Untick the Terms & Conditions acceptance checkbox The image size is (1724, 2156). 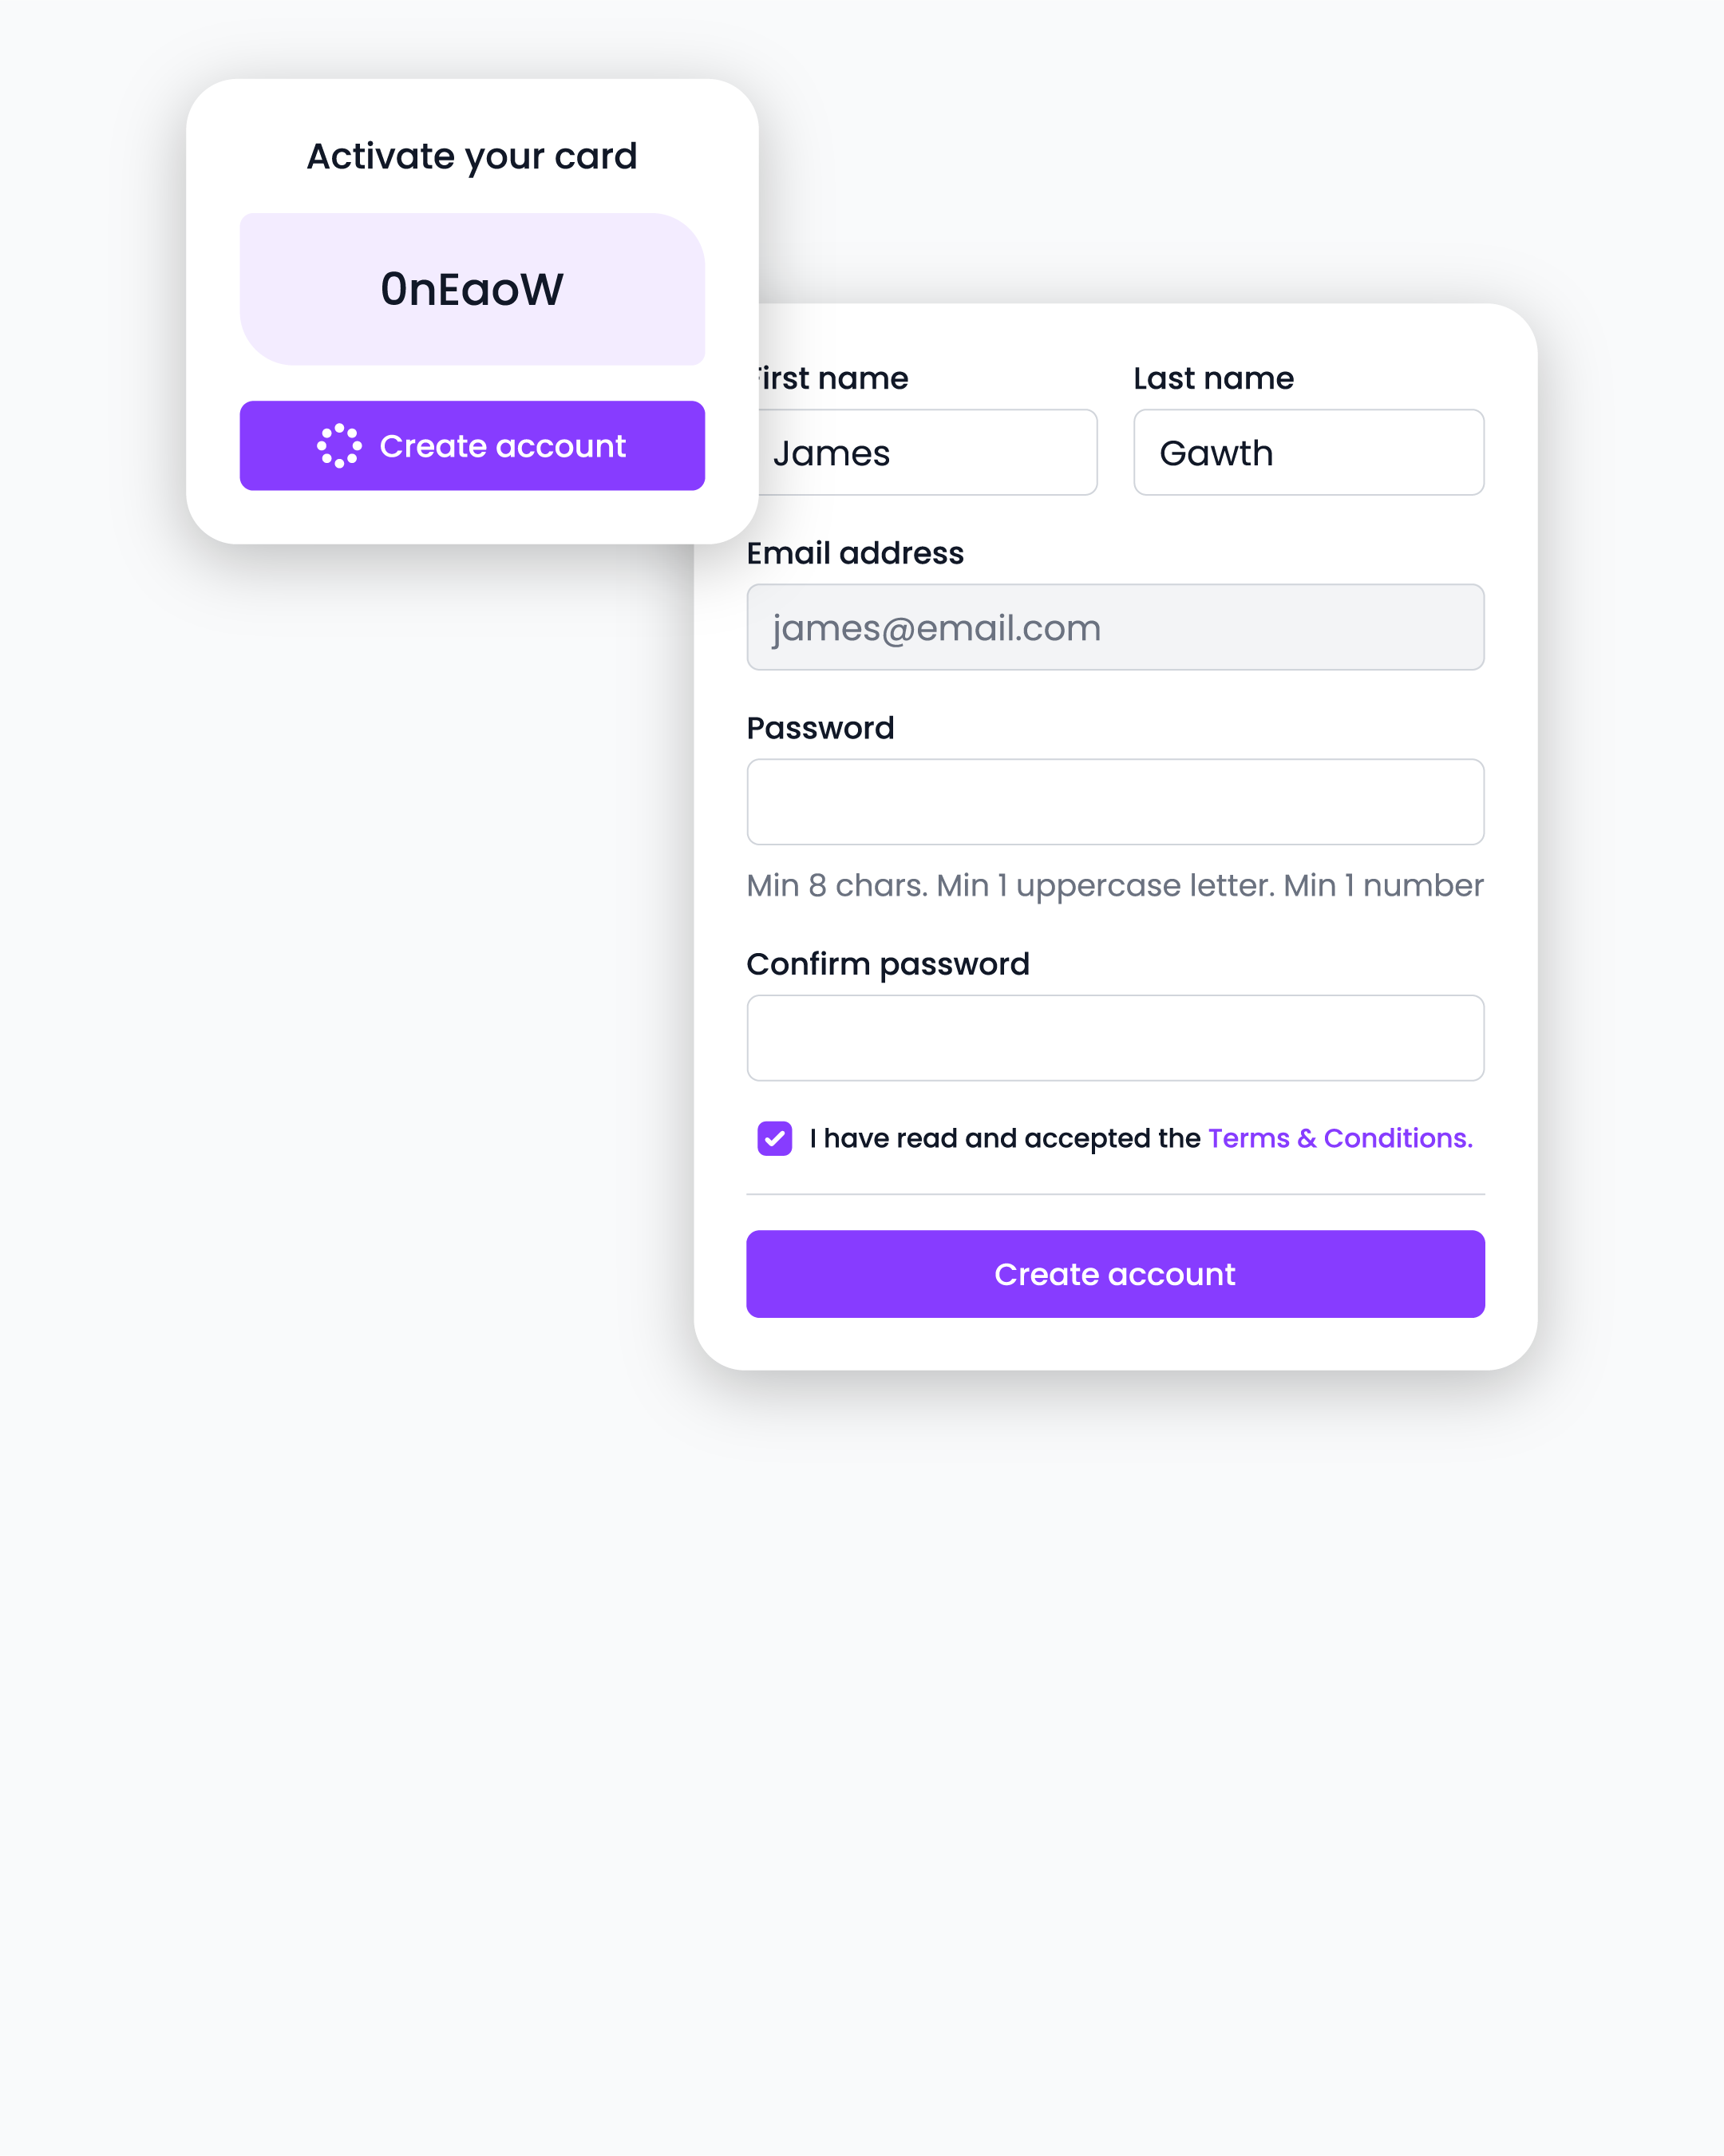[x=775, y=1138]
